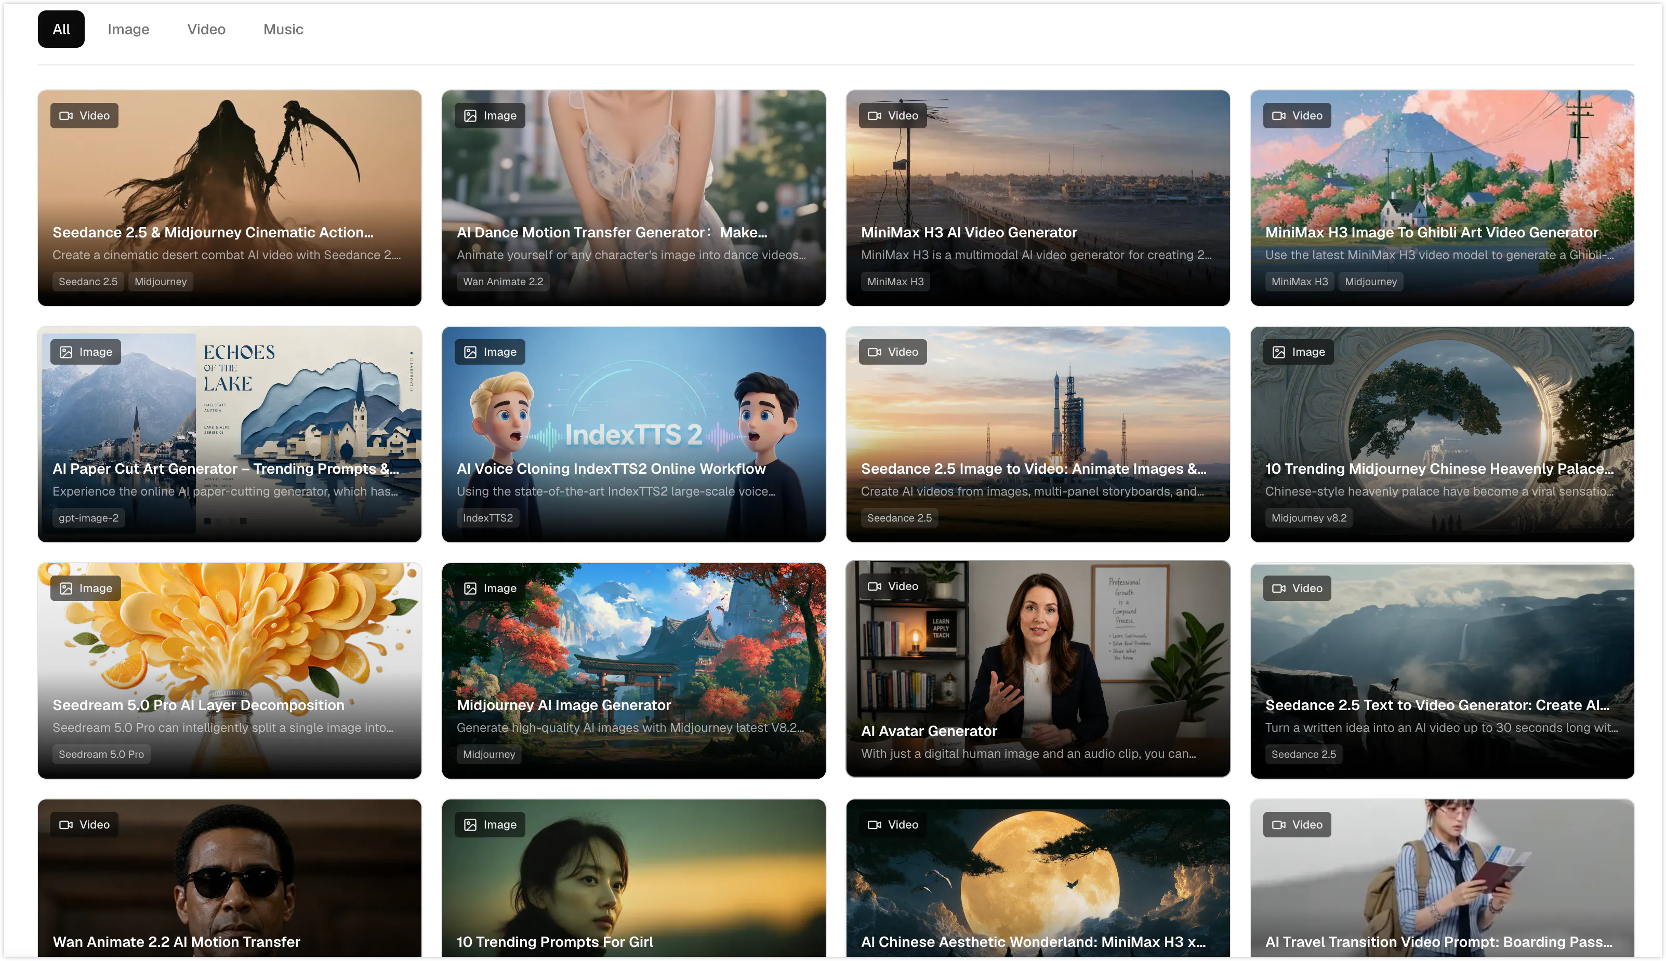The image size is (1666, 961).
Task: Click Midjourney tag on Midjourney AI Image Generator card
Action: coord(489,754)
